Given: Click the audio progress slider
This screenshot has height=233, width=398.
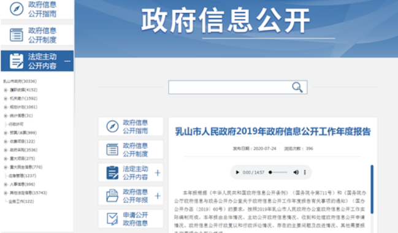Looking at the screenshot, I should coord(278,172).
